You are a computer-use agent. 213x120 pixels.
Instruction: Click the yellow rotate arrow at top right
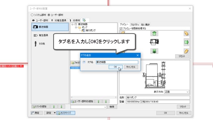coord(186,33)
